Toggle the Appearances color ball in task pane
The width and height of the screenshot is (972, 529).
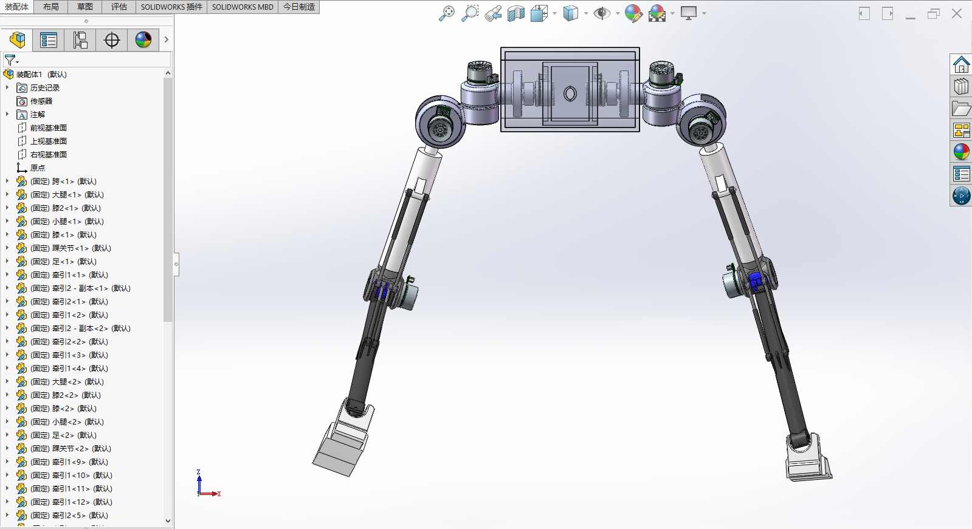pyautogui.click(x=961, y=152)
